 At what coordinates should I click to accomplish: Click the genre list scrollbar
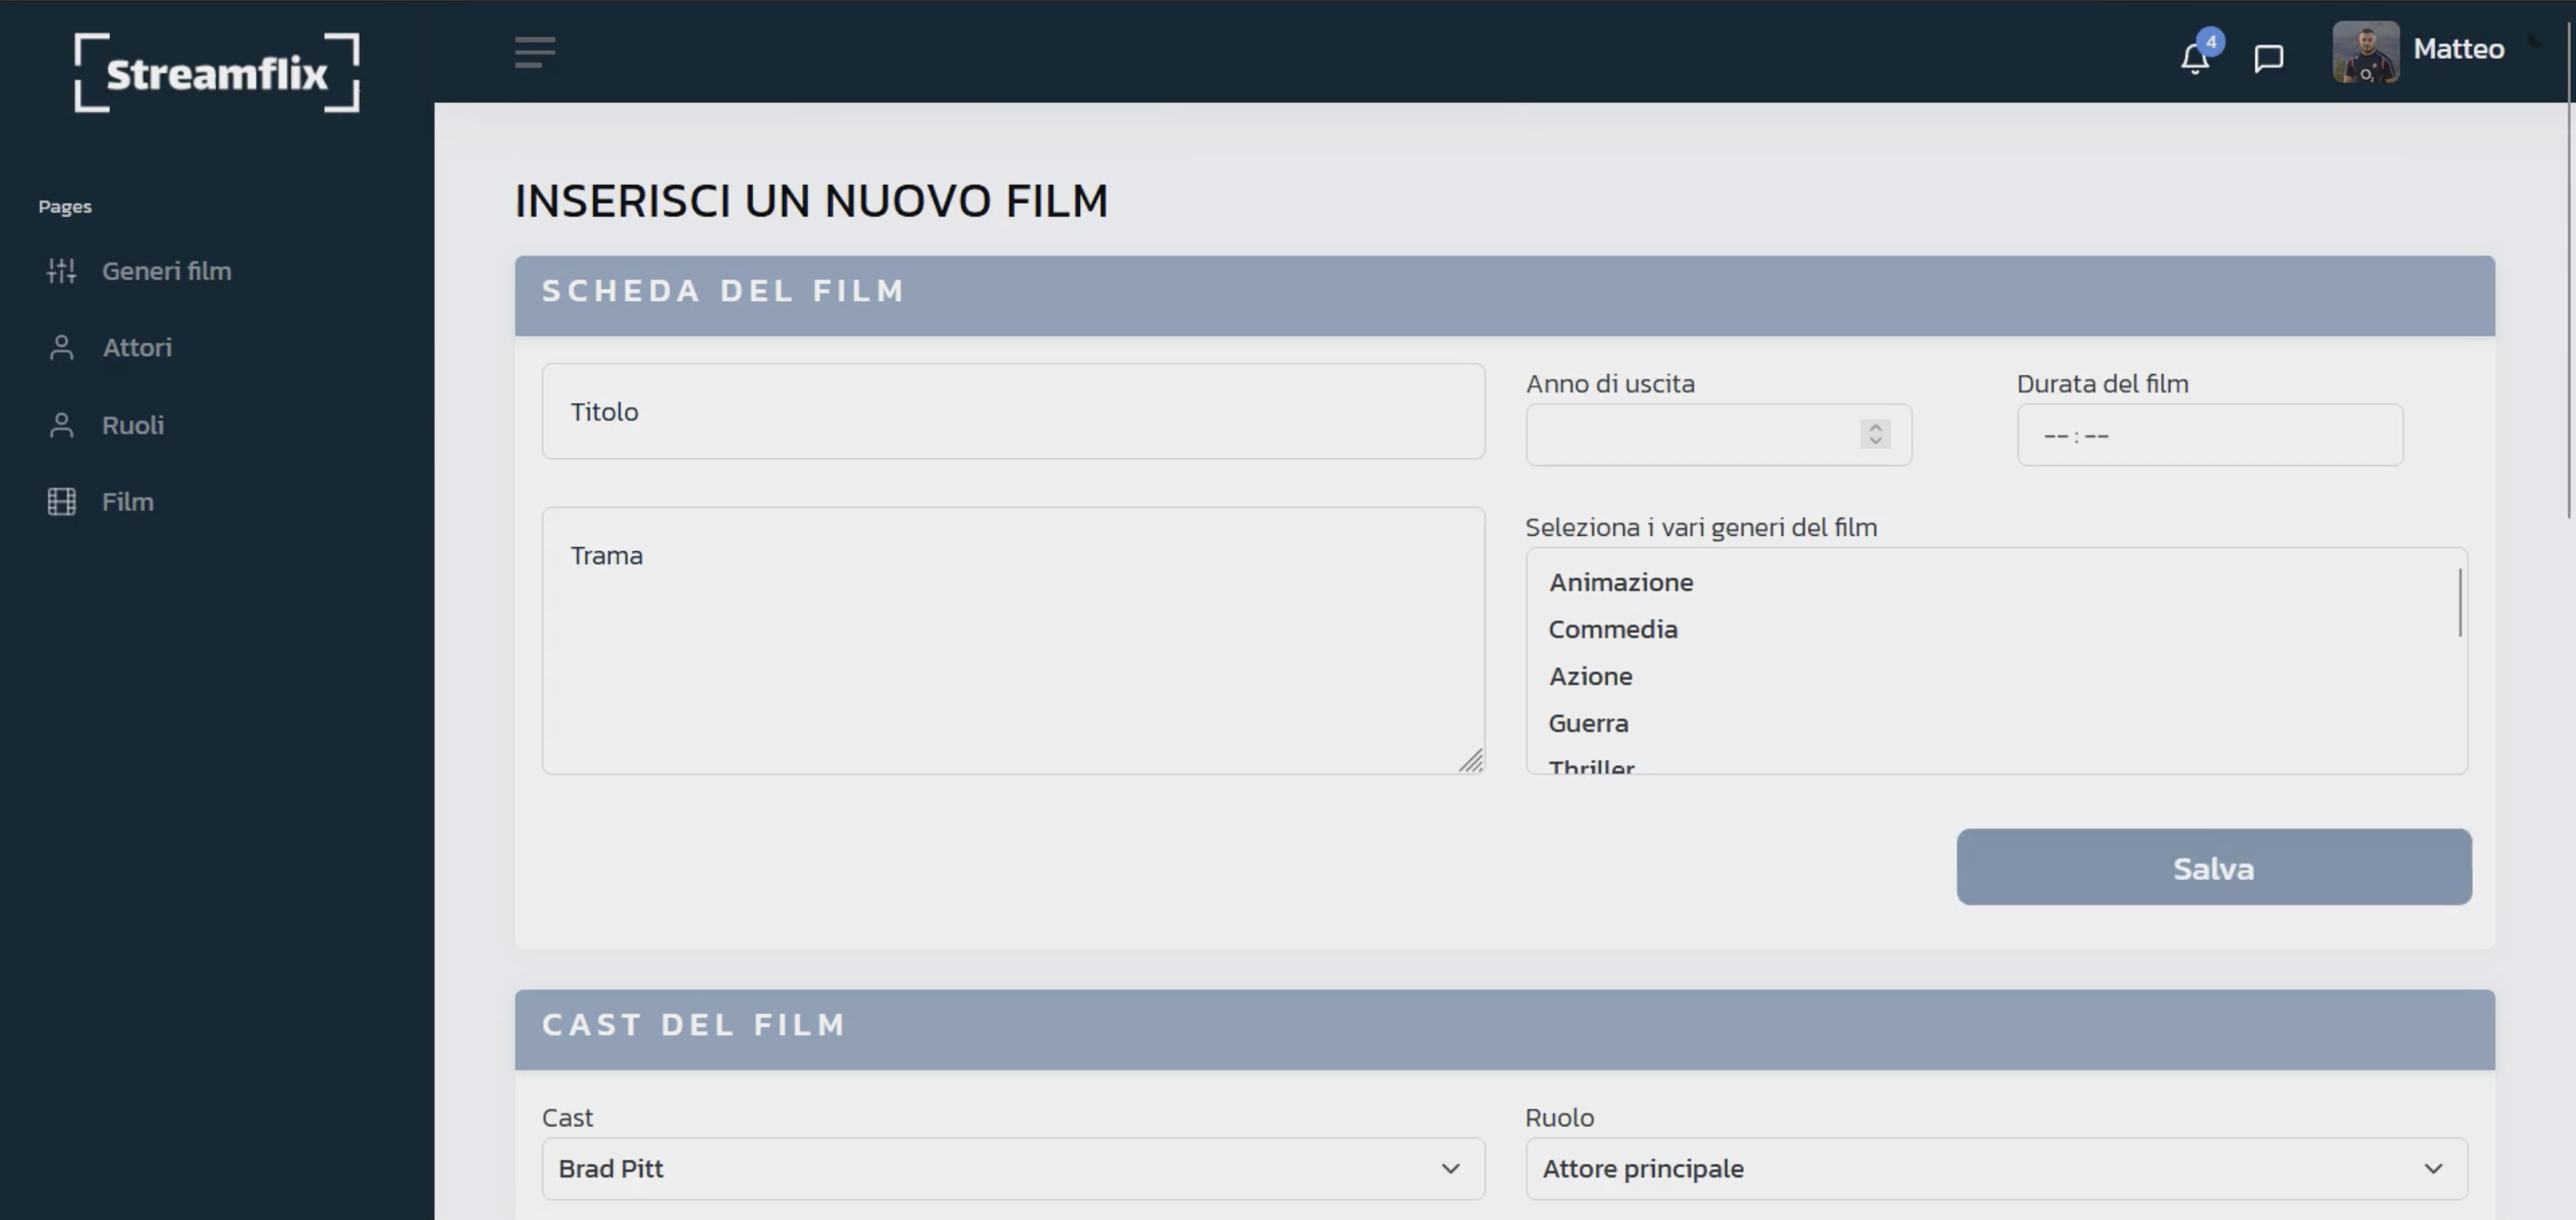[x=2459, y=602]
